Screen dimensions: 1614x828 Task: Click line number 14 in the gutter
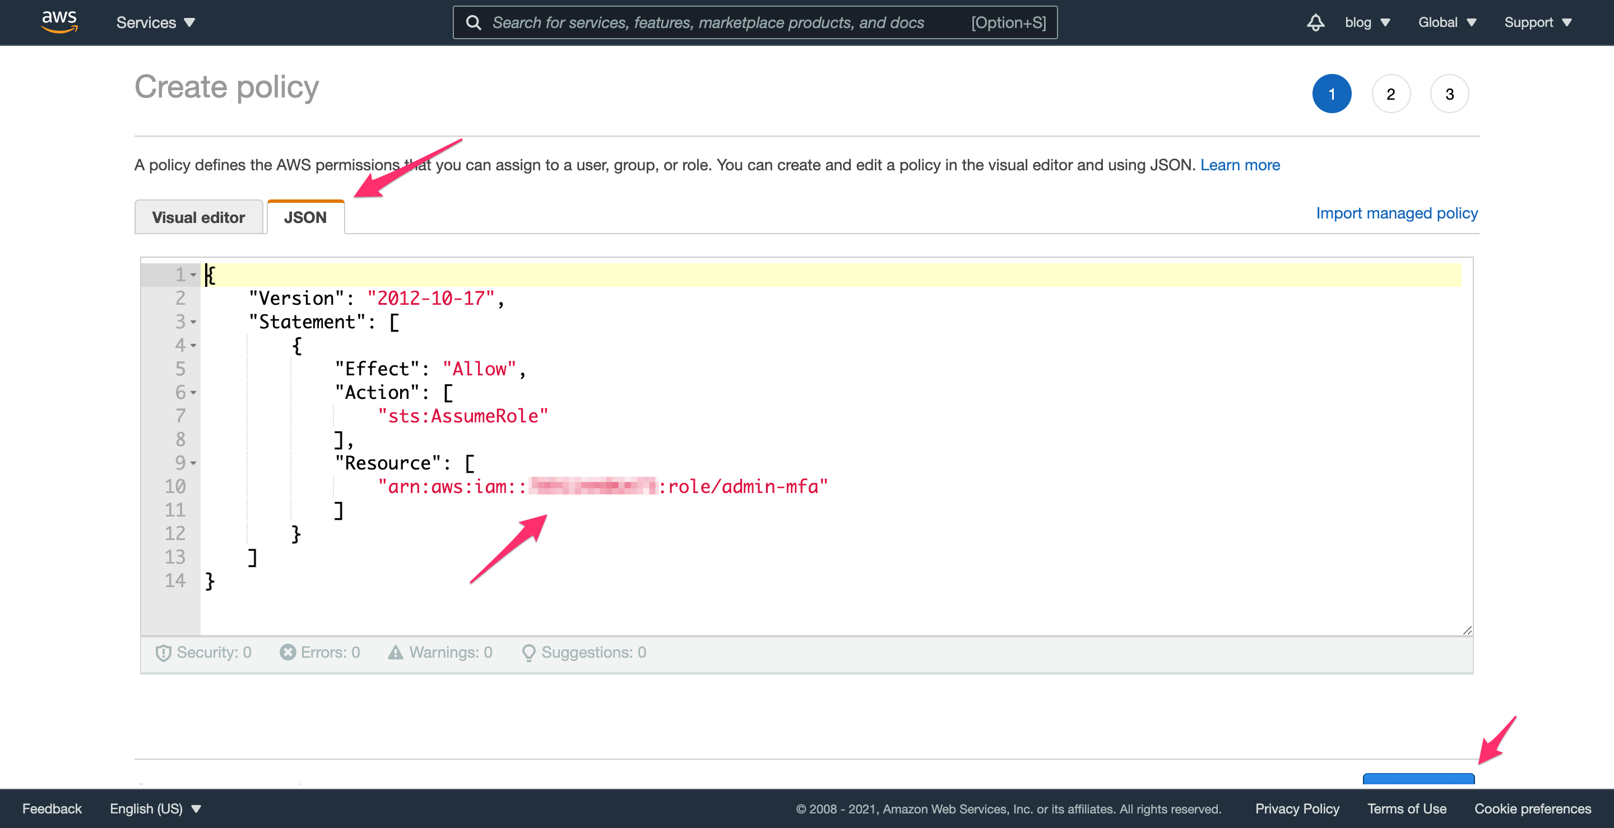click(175, 582)
